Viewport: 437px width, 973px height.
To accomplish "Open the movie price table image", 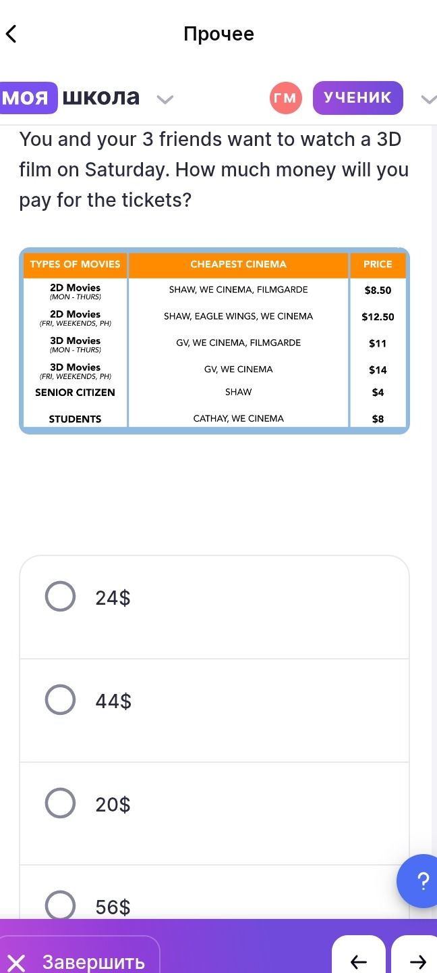I will [x=214, y=341].
